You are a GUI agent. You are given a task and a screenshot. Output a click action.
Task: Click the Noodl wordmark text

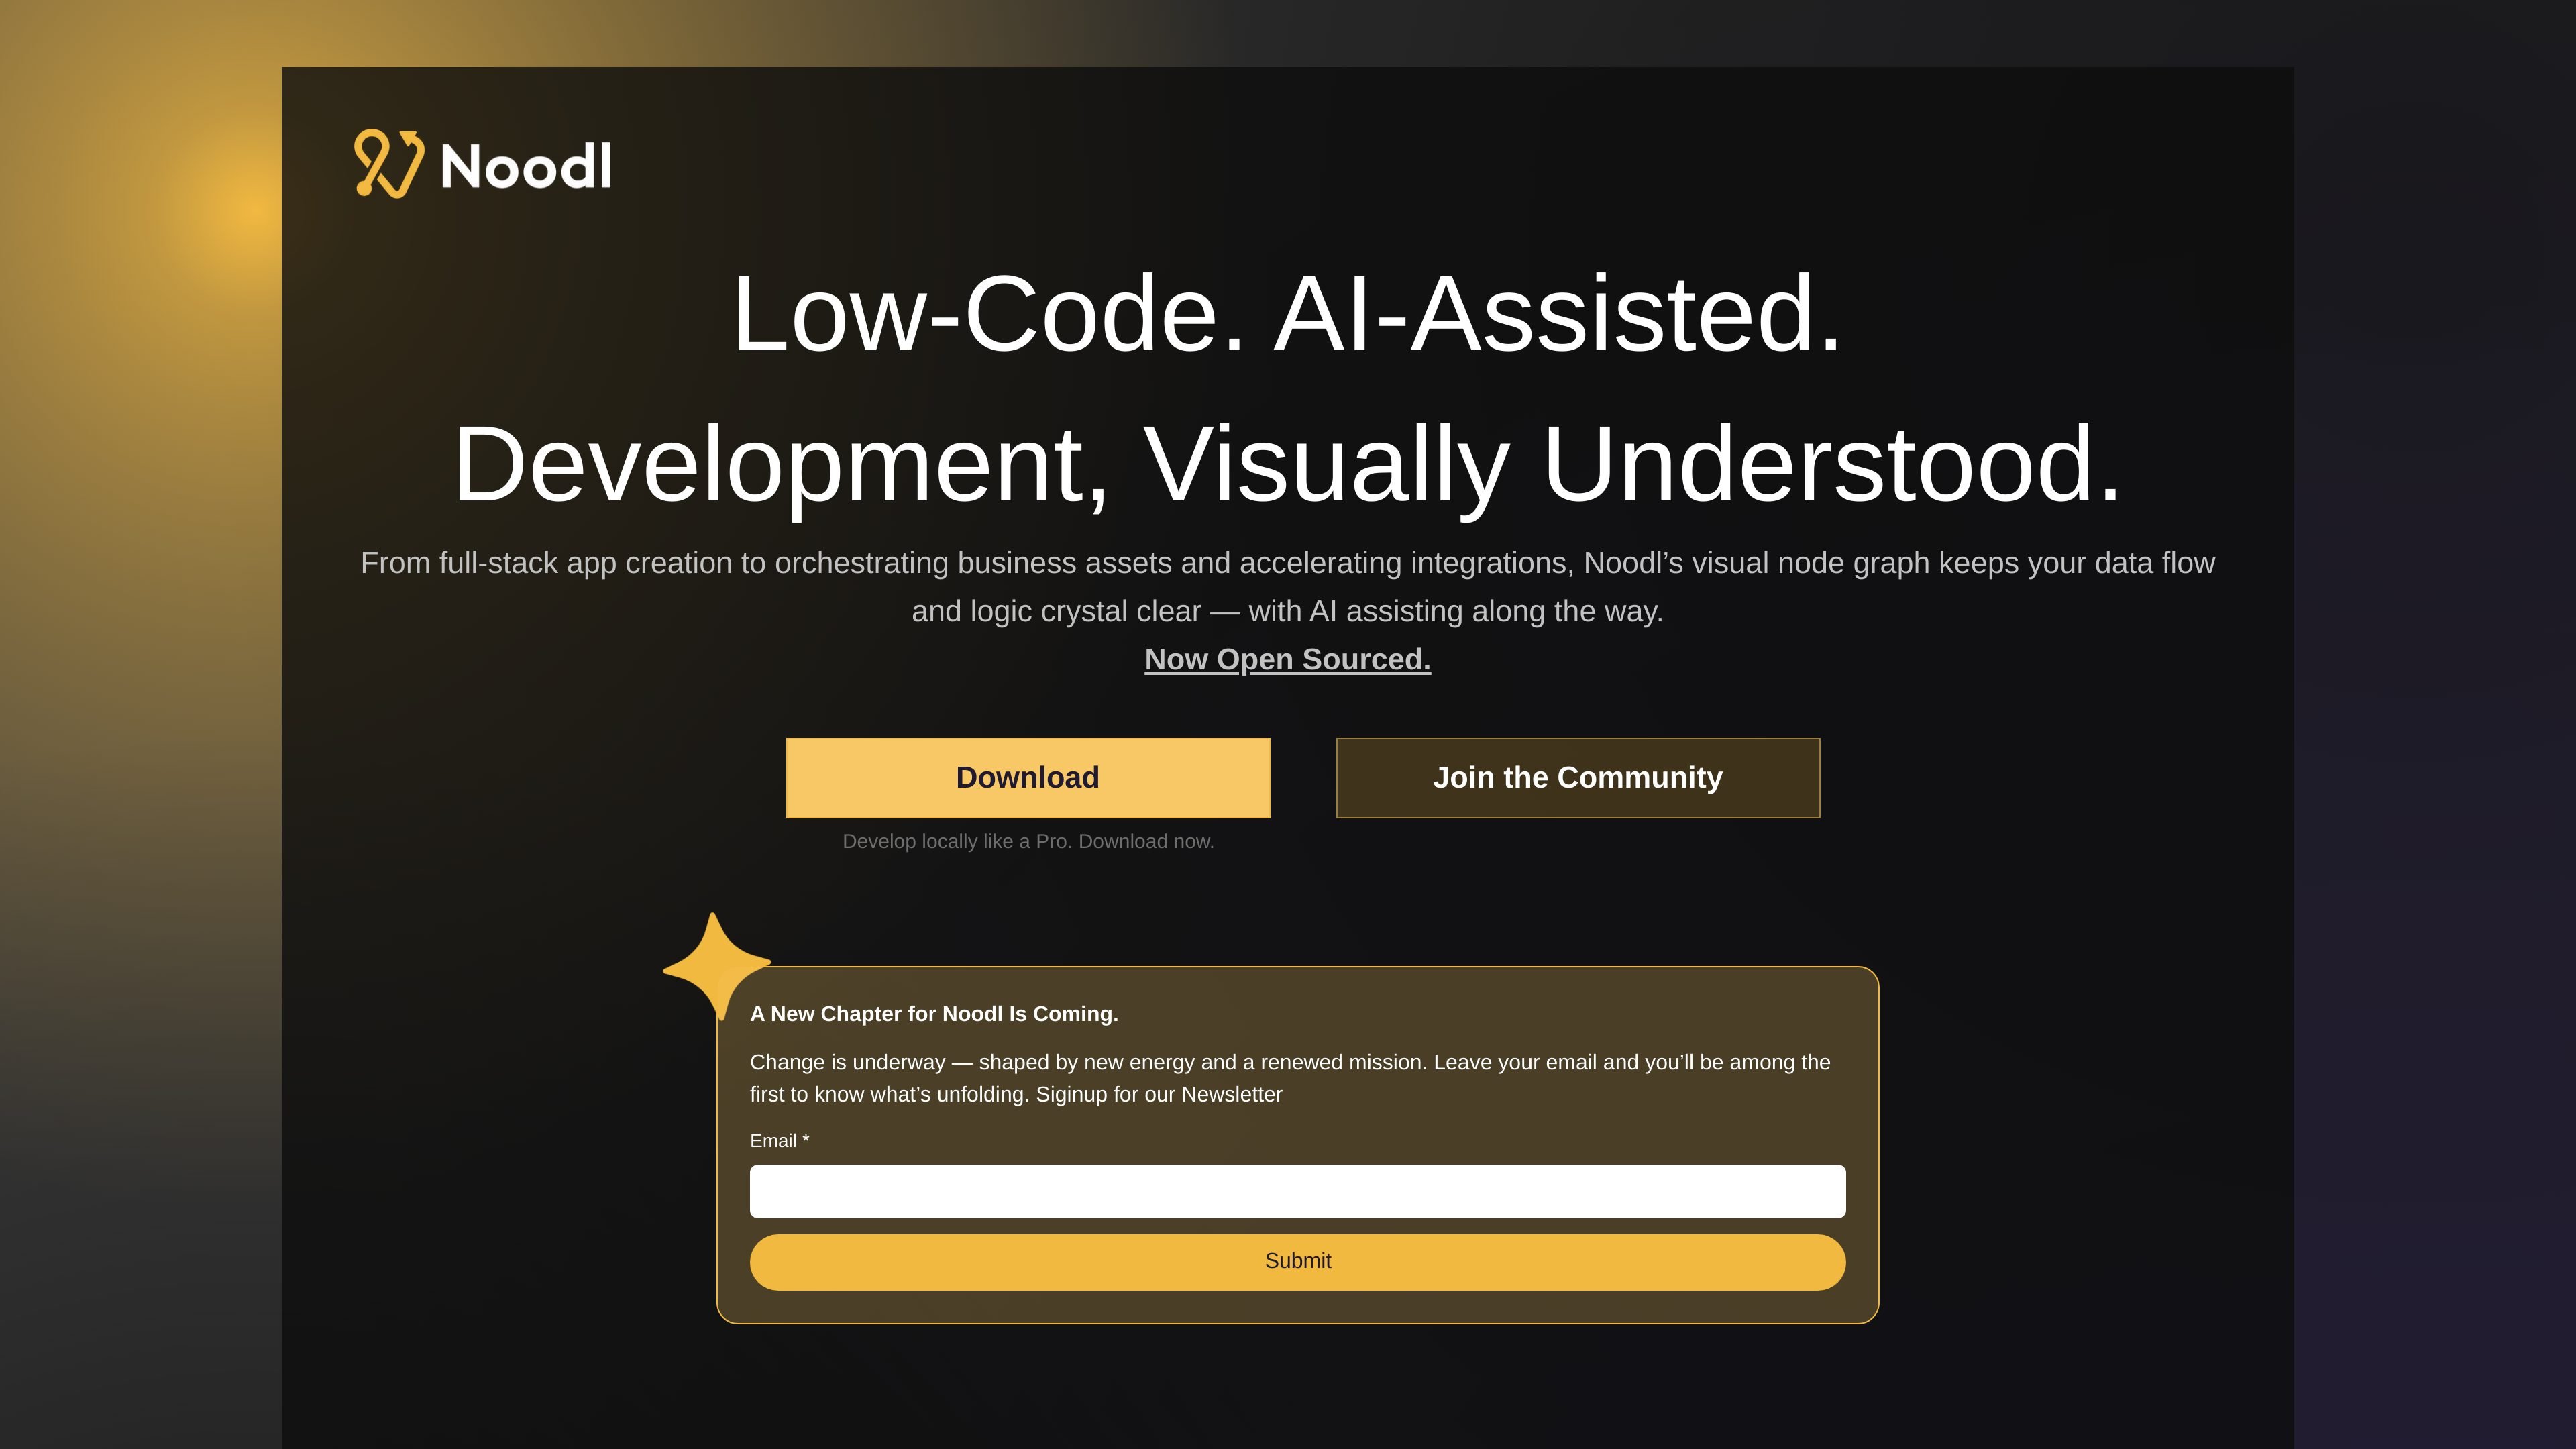[526, 166]
